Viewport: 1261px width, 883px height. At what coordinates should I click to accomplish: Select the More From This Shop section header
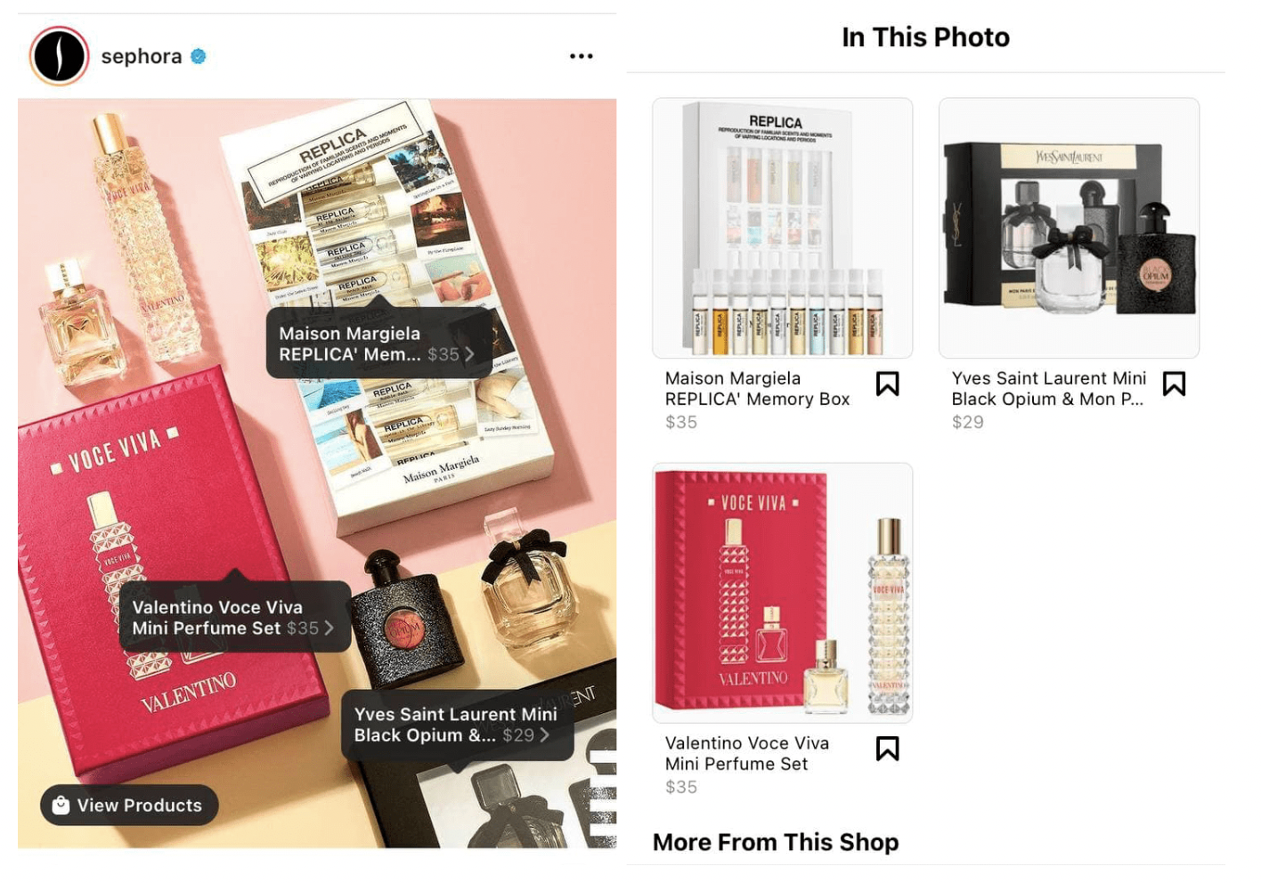coord(776,842)
